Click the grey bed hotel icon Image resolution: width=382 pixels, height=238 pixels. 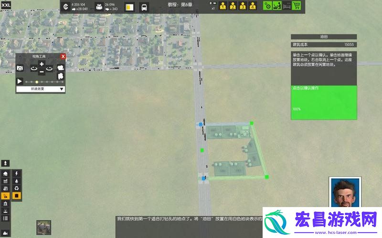click(286, 6)
